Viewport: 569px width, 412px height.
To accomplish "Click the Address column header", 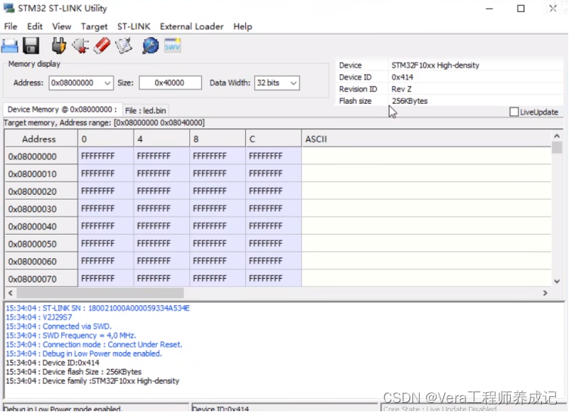I will [x=41, y=139].
